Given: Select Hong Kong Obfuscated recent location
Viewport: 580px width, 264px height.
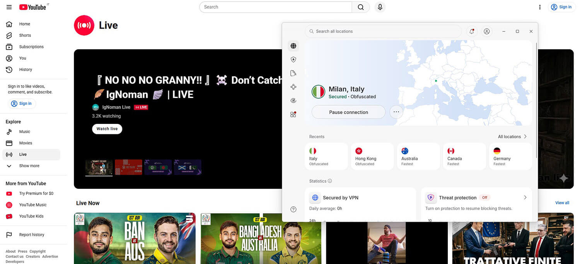Looking at the screenshot, I should tap(372, 156).
